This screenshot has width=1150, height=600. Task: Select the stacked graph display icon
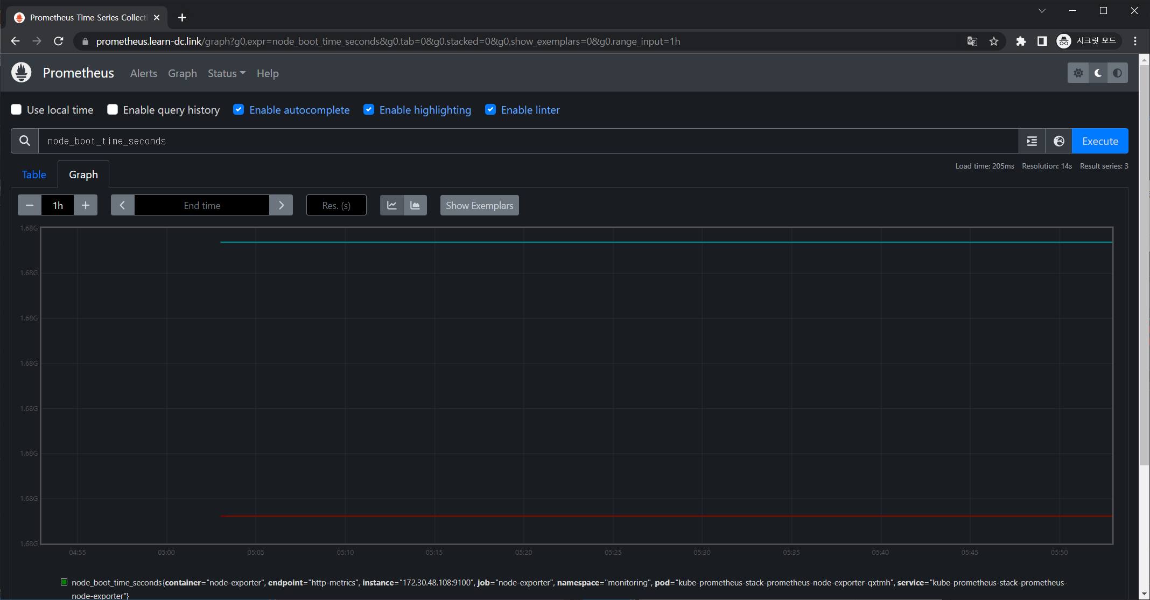click(415, 205)
